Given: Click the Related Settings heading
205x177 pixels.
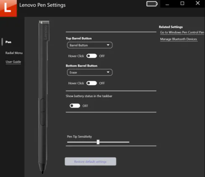Looking at the screenshot, I should point(171,27).
